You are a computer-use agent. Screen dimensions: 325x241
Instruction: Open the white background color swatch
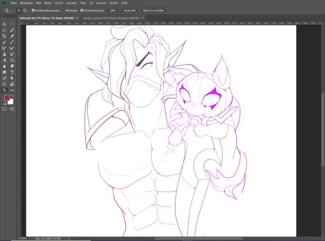11,102
